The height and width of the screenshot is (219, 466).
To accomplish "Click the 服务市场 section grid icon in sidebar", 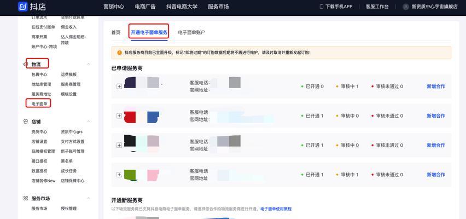I will click(x=26, y=198).
